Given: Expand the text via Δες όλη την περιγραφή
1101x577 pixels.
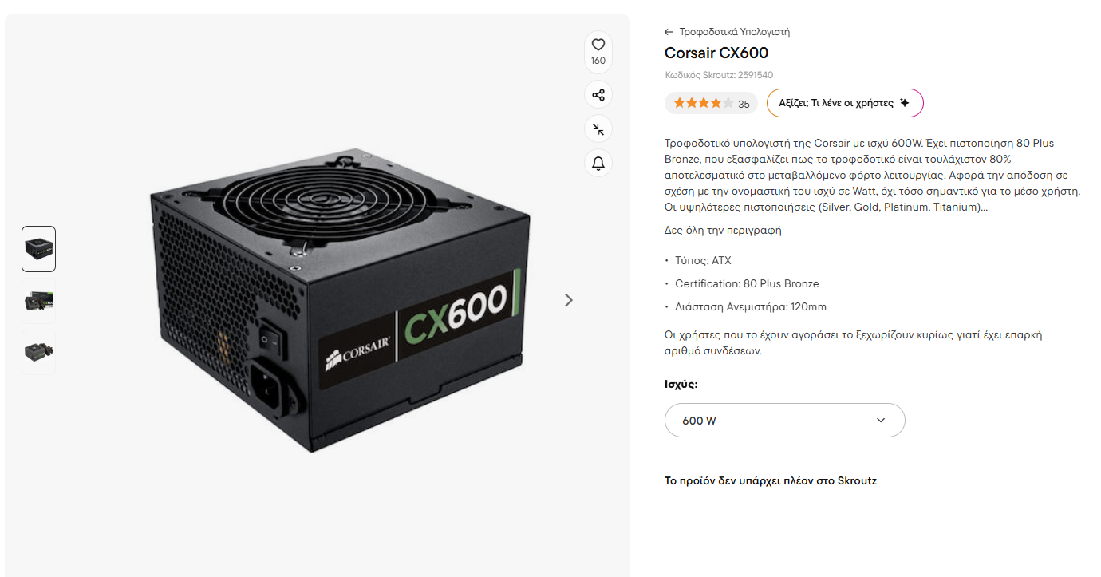Looking at the screenshot, I should tap(723, 230).
